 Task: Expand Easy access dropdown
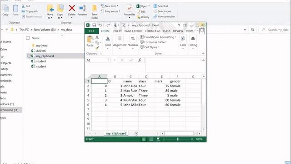[x=110, y=11]
